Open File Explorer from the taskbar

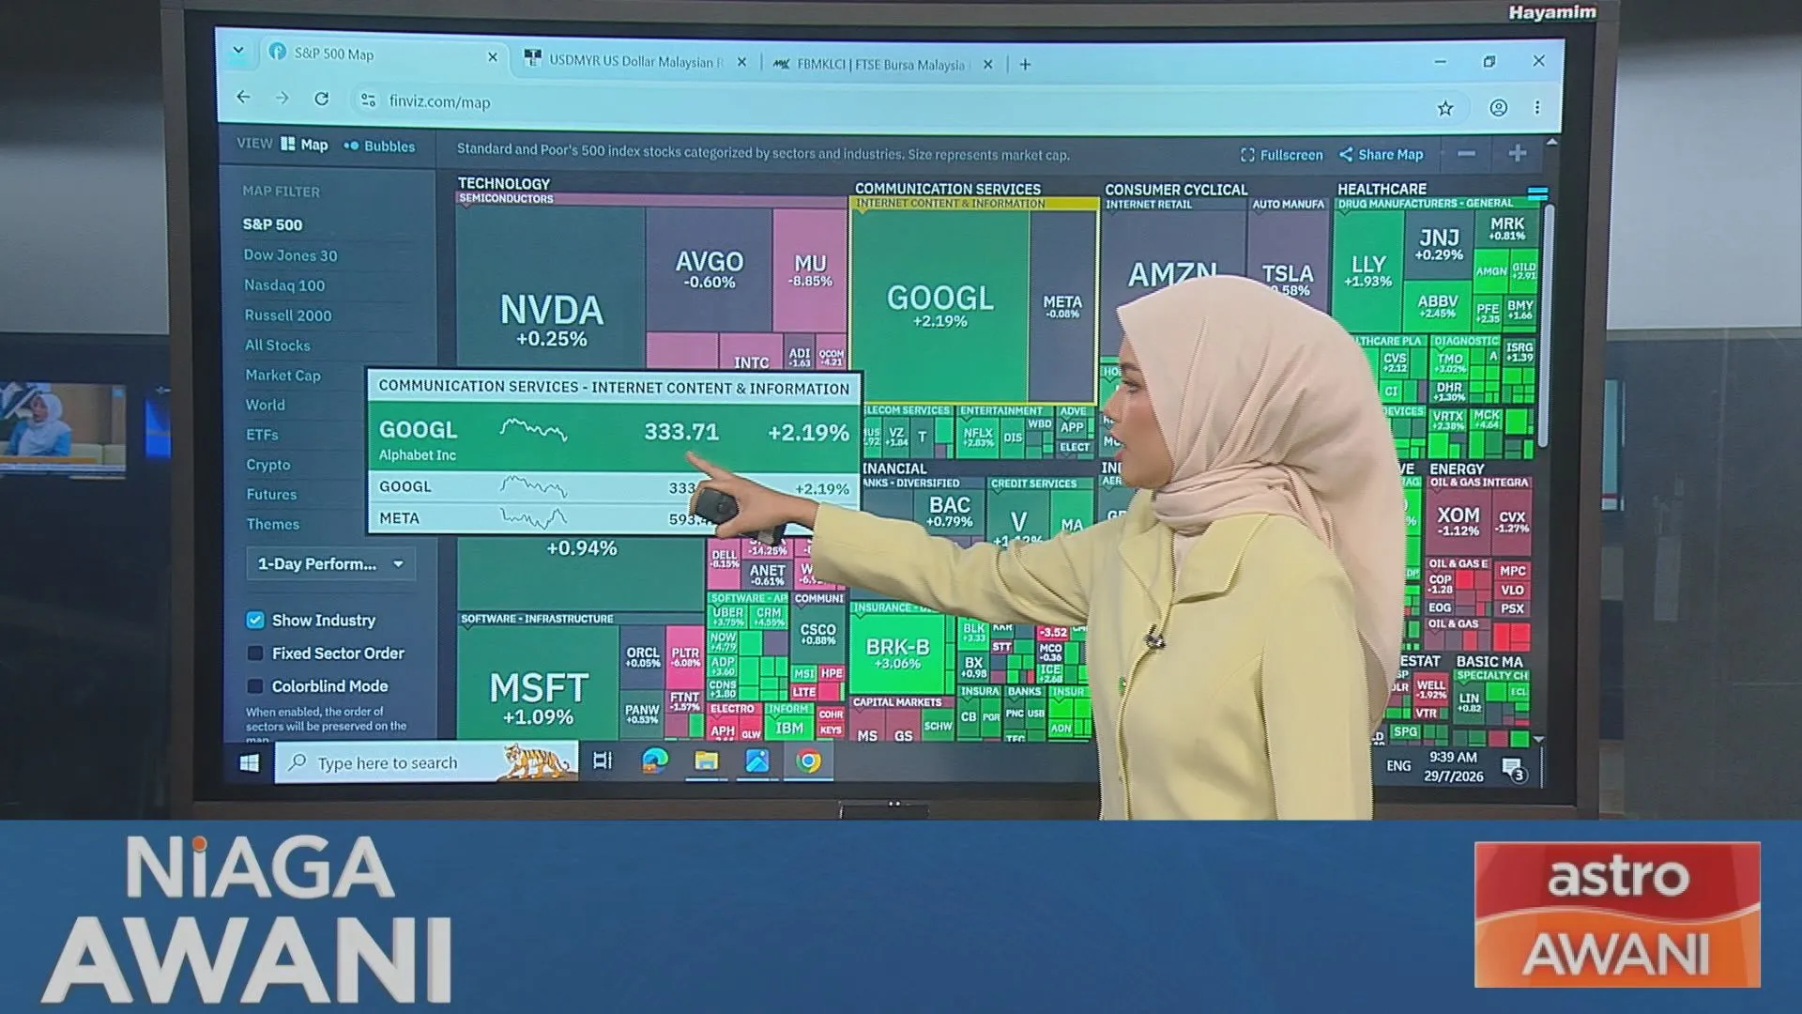pos(706,760)
